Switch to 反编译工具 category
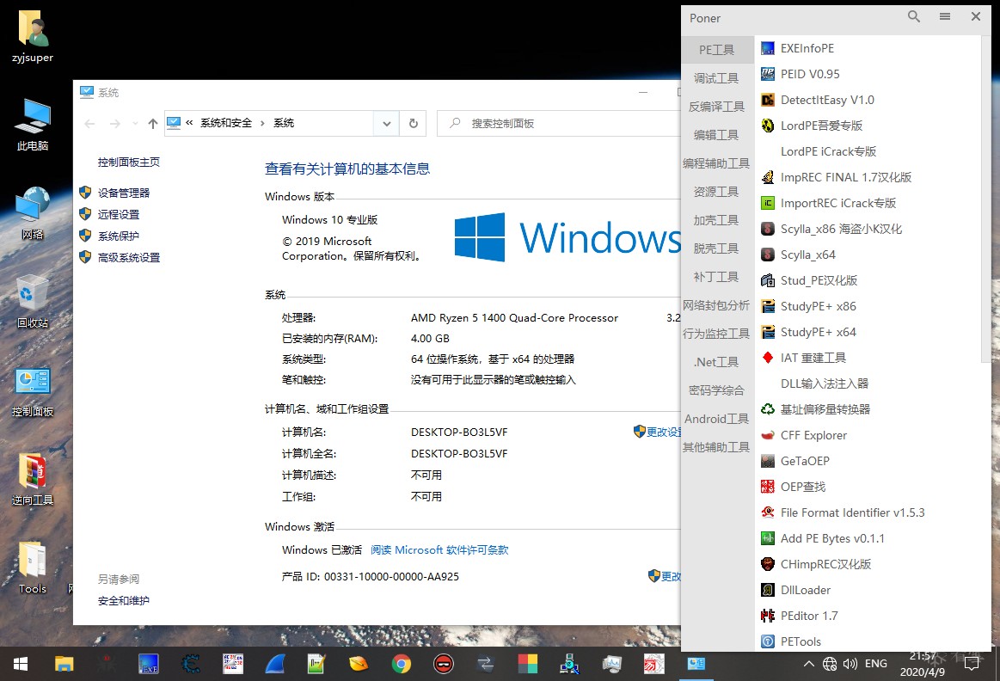1000x681 pixels. coord(717,107)
